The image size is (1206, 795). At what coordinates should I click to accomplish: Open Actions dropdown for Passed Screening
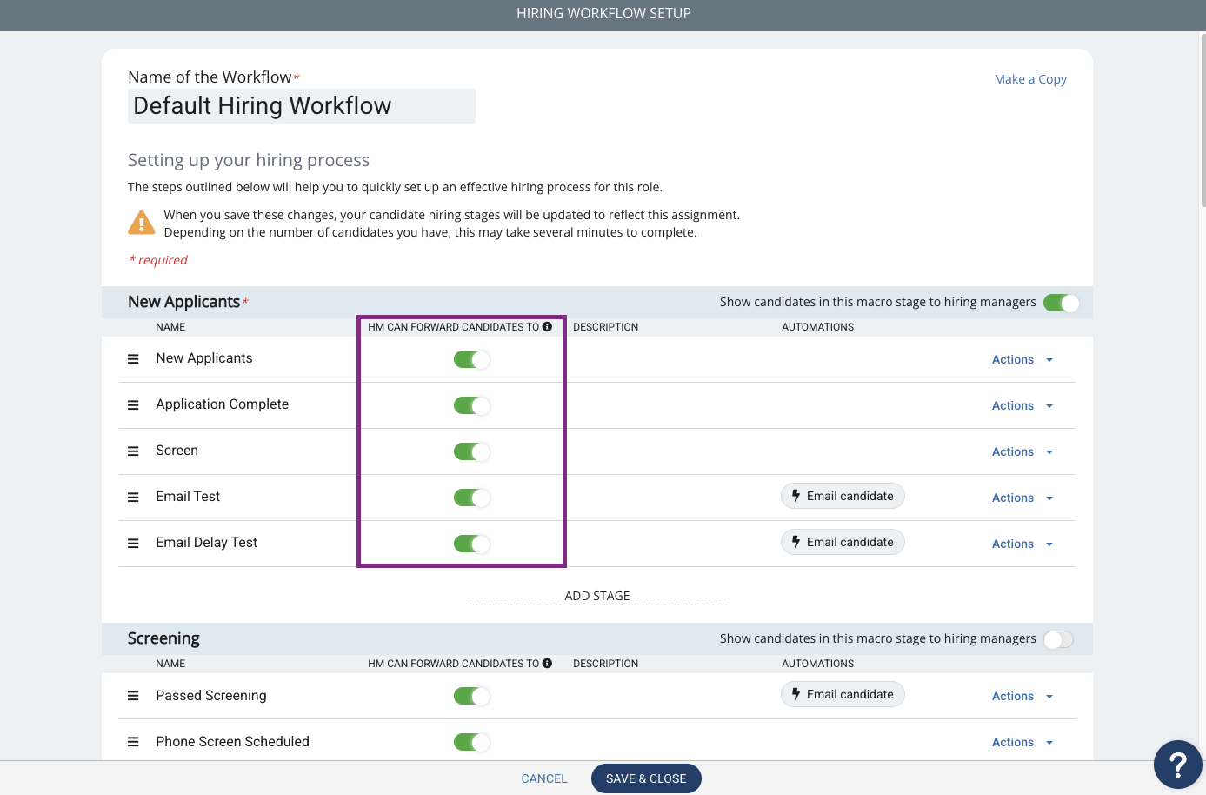click(1023, 696)
